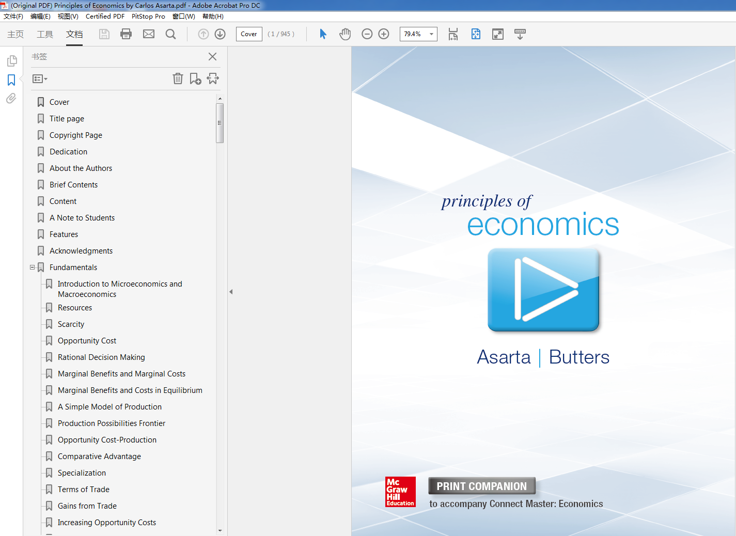The width and height of the screenshot is (736, 536).
Task: Click the read mode toolbar icon
Action: coord(520,34)
